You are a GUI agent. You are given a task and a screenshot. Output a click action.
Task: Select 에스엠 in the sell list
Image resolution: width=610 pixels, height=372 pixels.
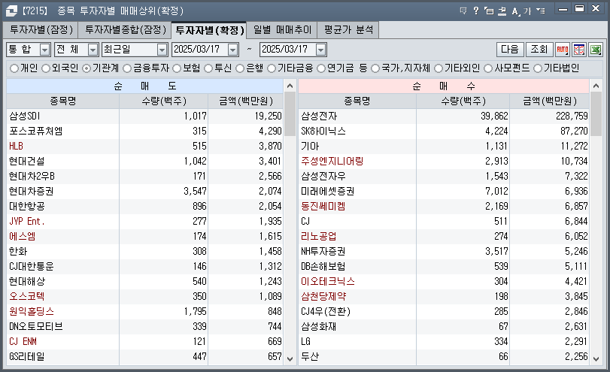click(144, 236)
